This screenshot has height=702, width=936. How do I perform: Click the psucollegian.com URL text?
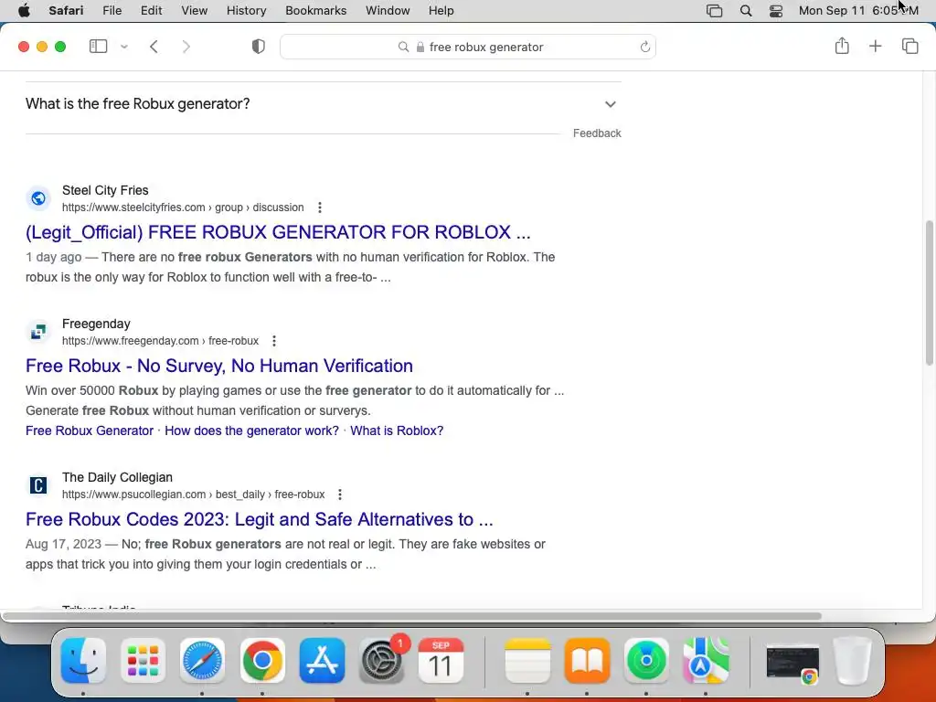[194, 495]
